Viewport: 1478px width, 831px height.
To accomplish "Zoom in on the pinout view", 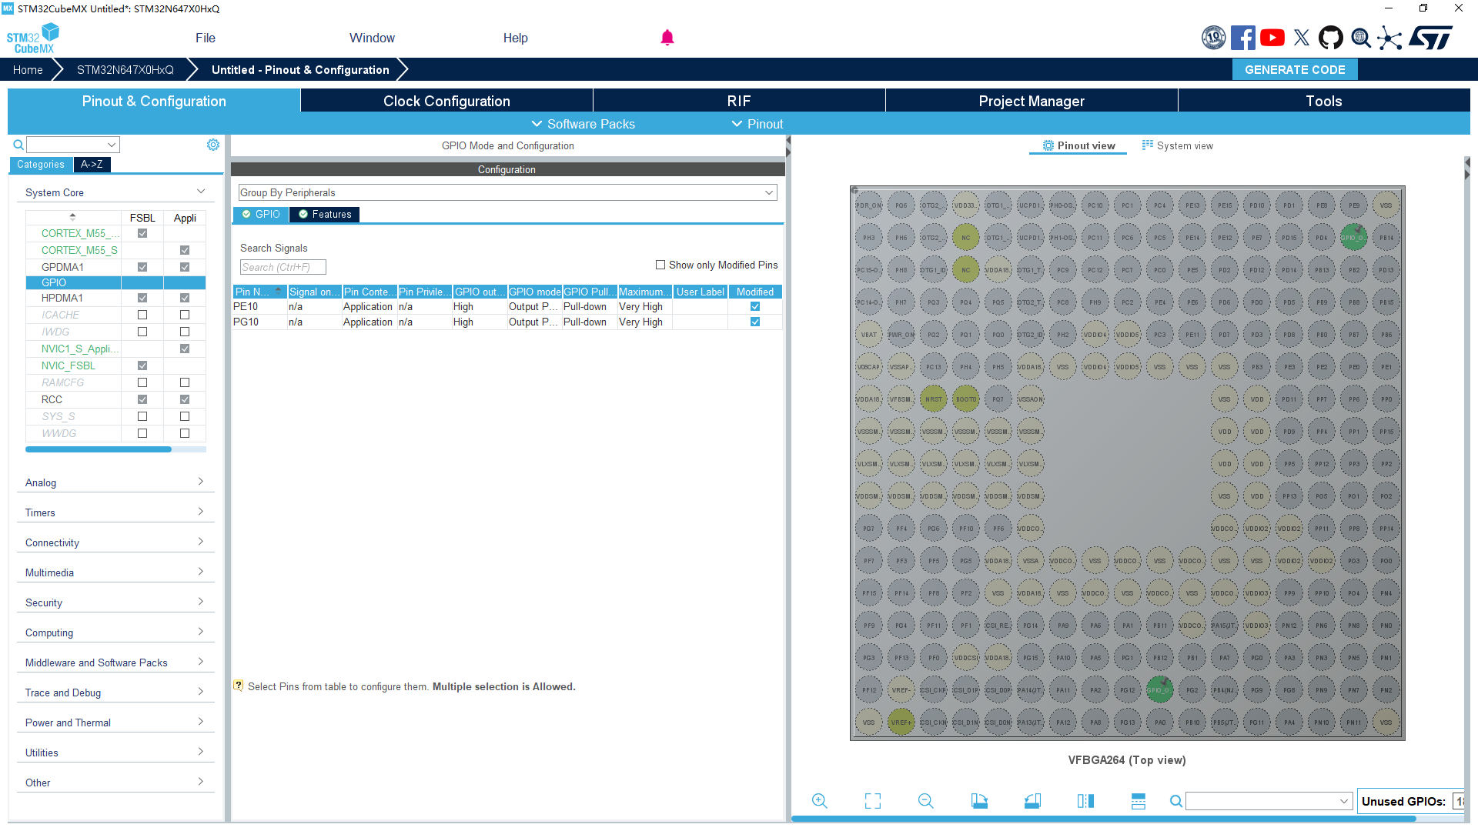I will [x=820, y=801].
